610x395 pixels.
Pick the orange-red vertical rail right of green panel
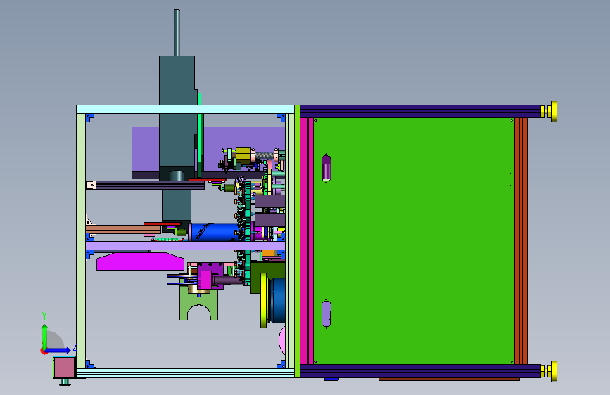(521, 241)
